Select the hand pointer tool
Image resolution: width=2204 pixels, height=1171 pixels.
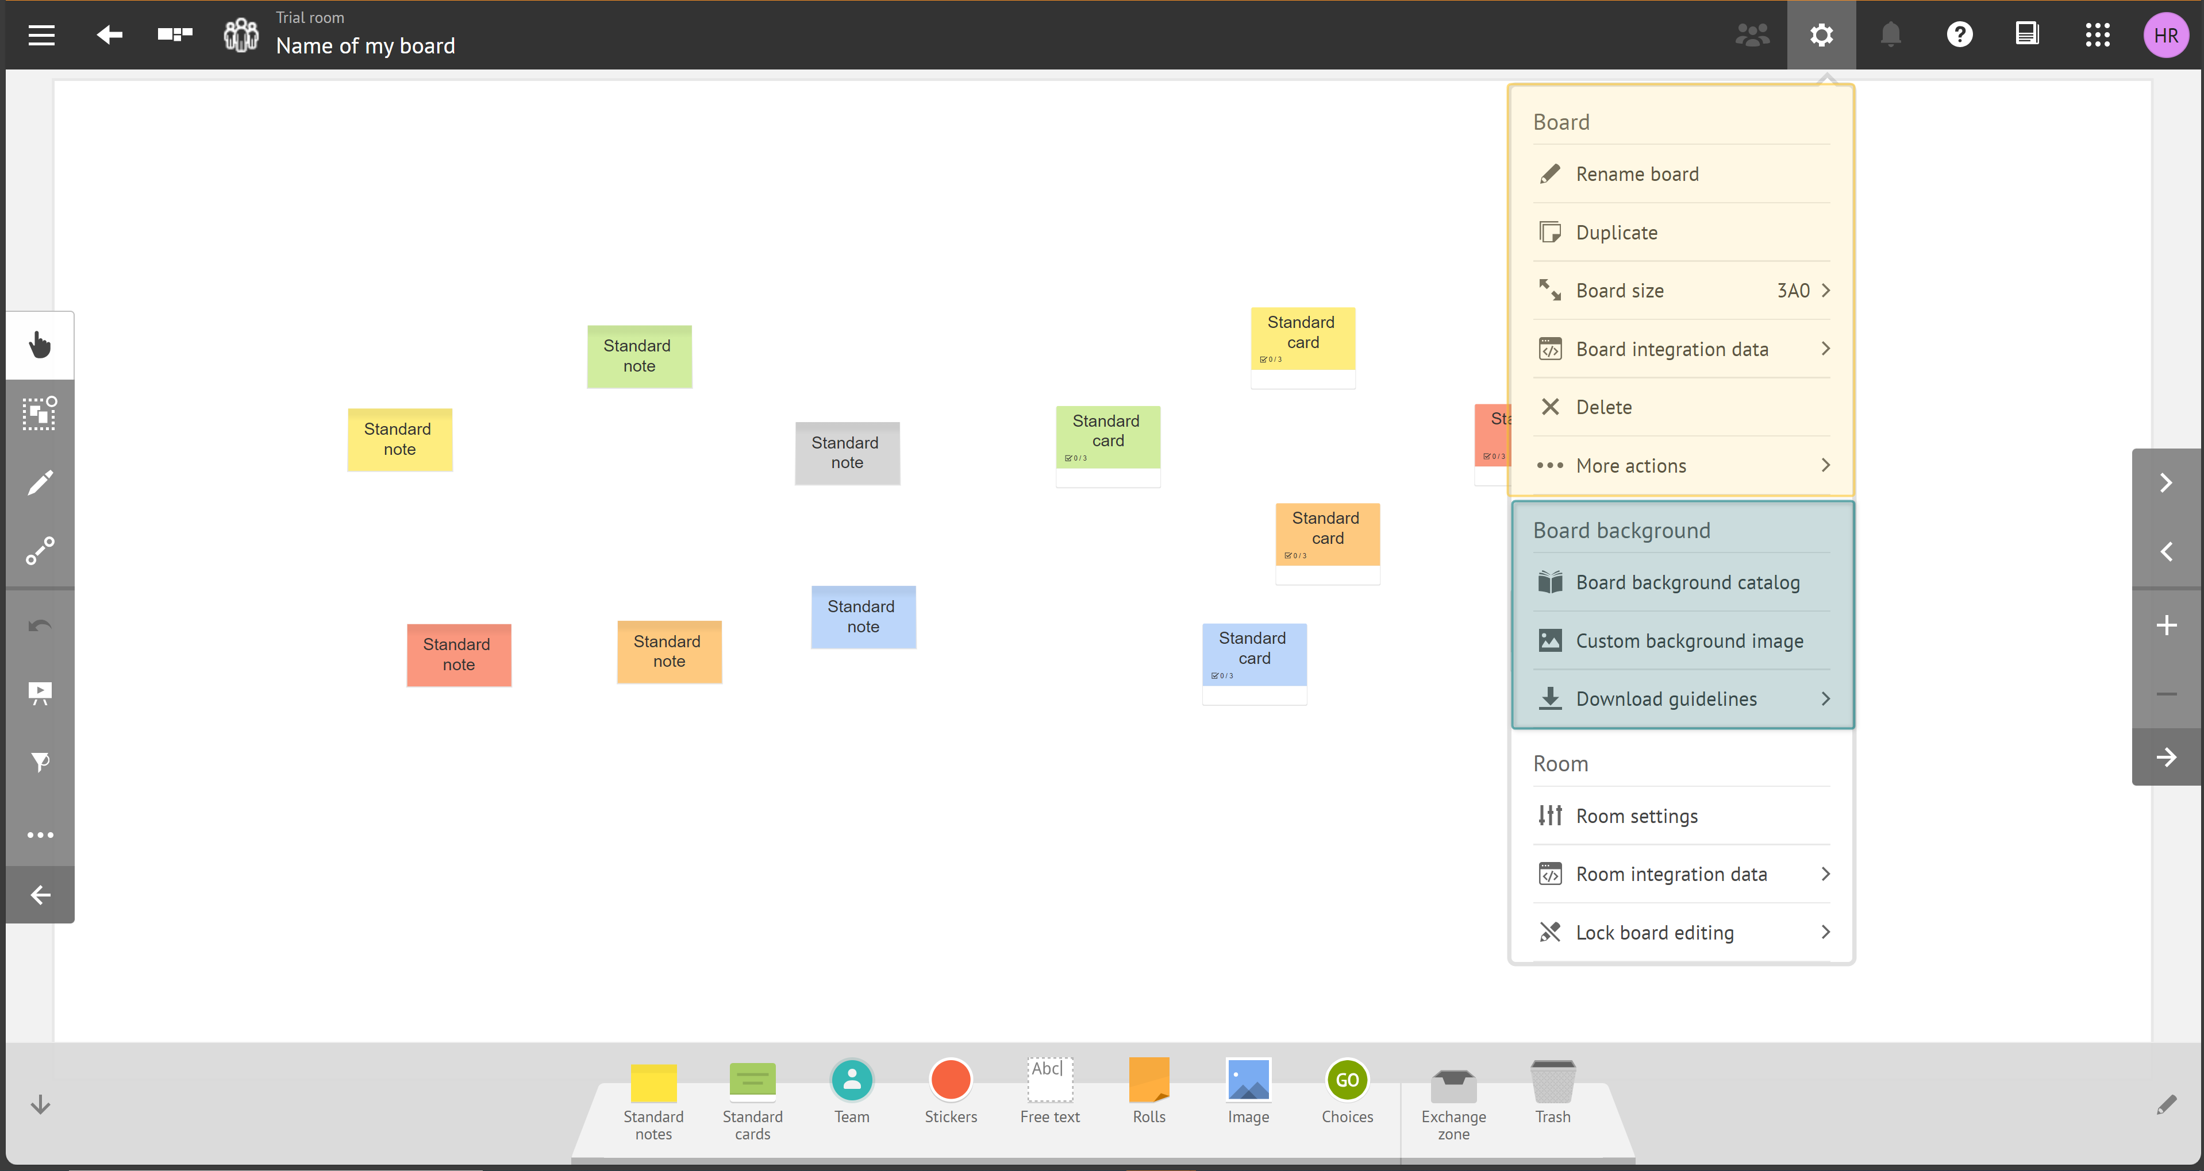click(40, 345)
